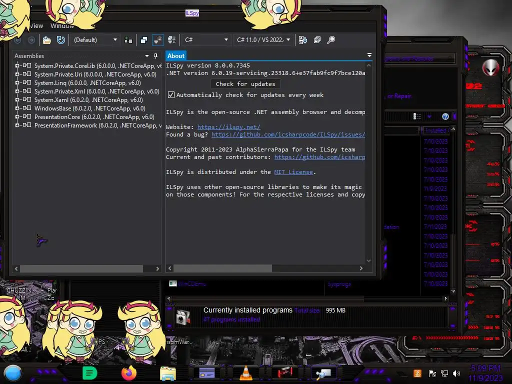Click the network tray icon
The width and height of the screenshot is (512, 384).
pyautogui.click(x=444, y=373)
